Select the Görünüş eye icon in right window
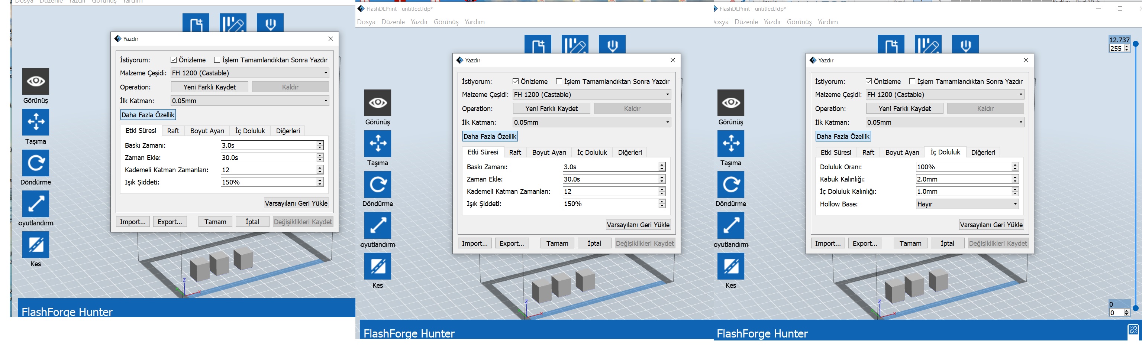1142x349 pixels. tap(730, 103)
